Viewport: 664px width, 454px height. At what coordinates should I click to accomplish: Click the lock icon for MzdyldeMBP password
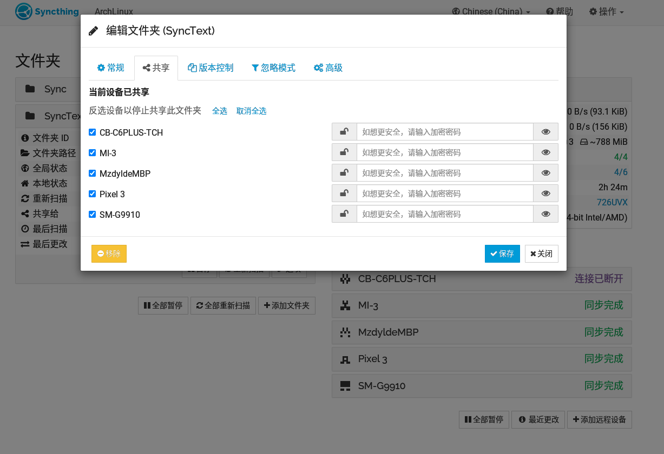[344, 172]
